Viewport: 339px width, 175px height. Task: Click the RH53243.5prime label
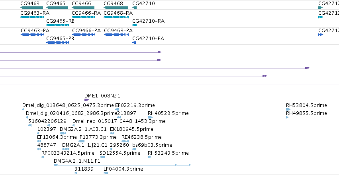pos(168,153)
